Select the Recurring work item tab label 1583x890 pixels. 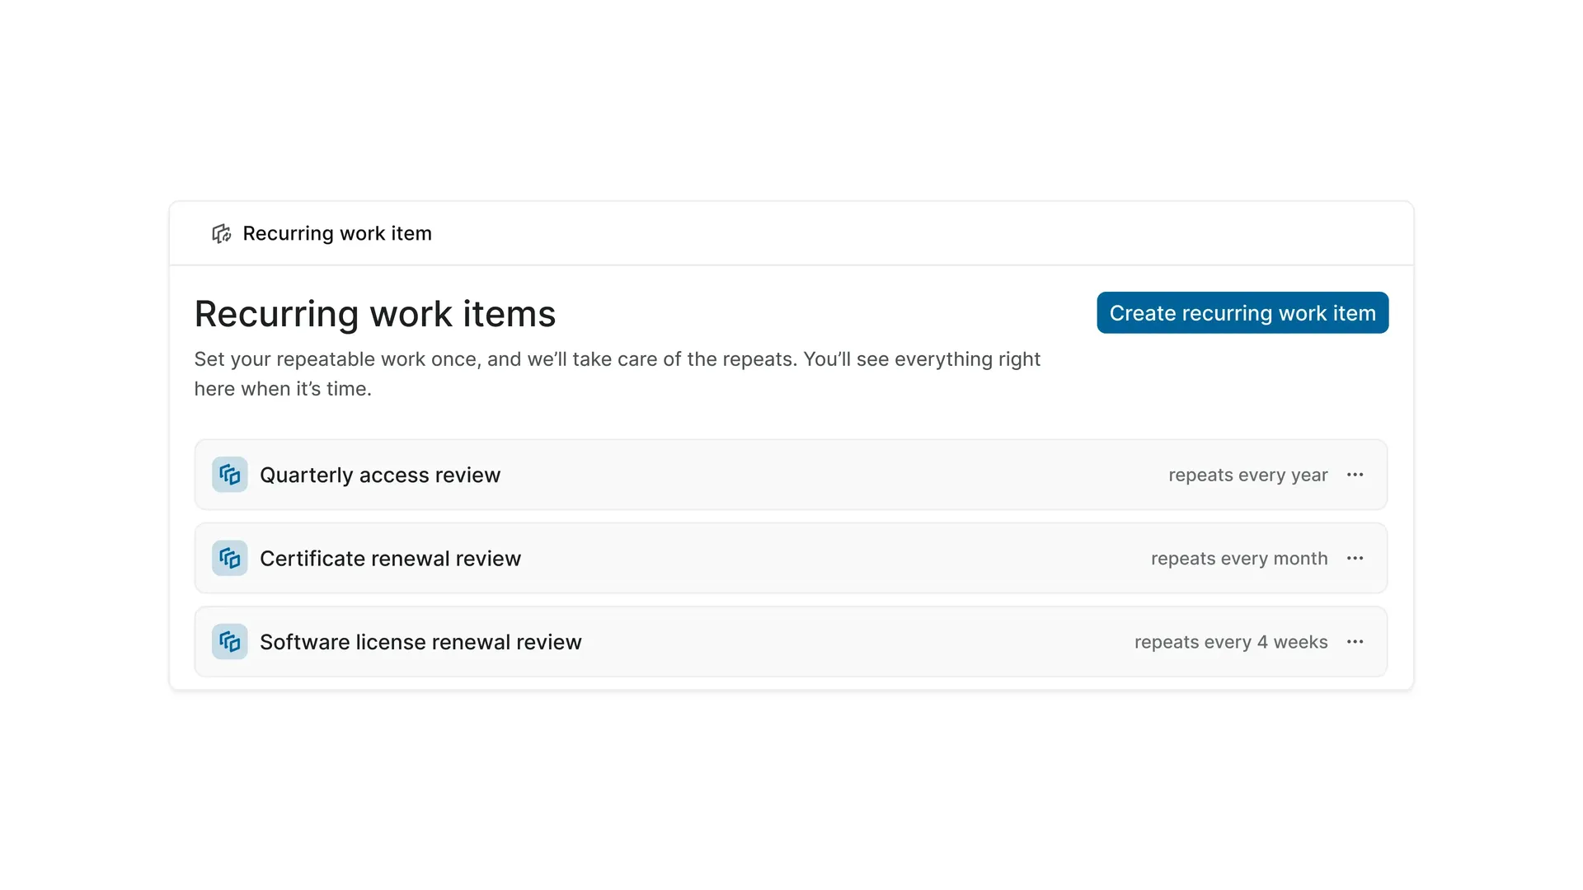337,233
